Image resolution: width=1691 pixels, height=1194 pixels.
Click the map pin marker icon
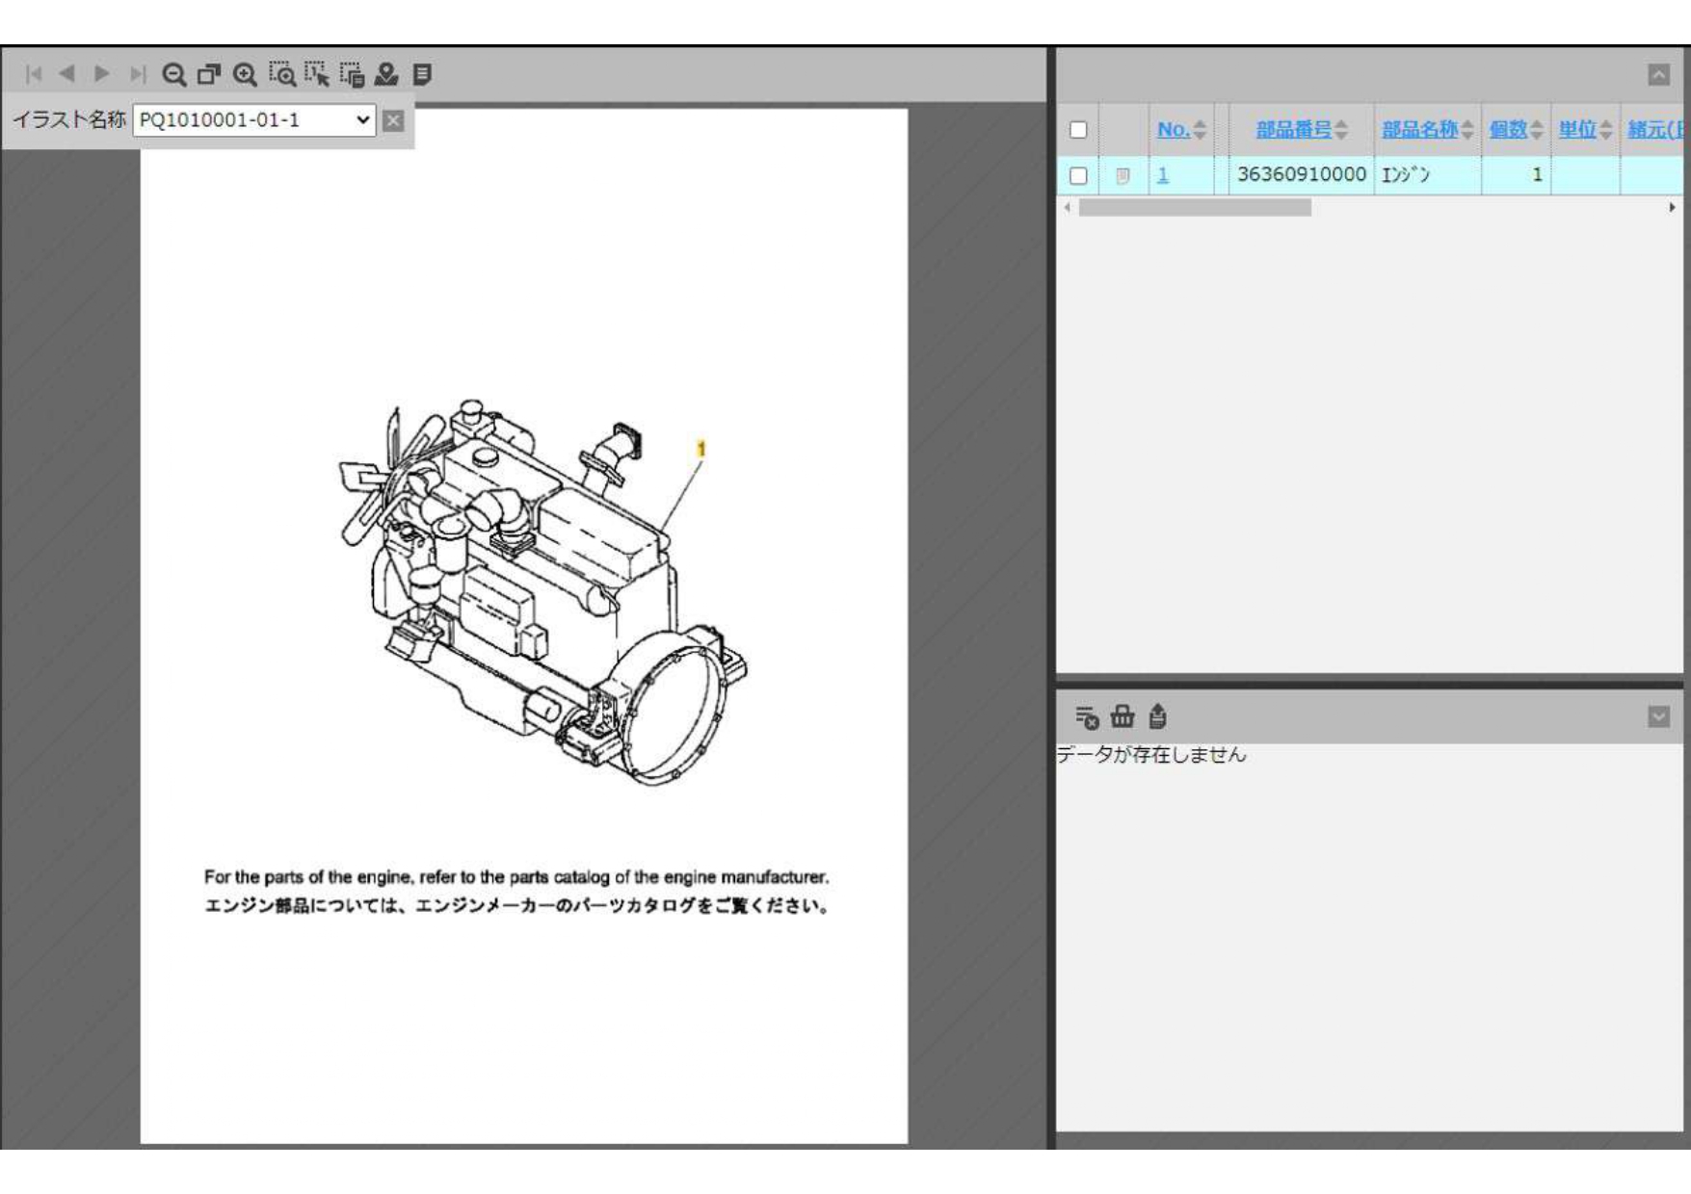[386, 74]
